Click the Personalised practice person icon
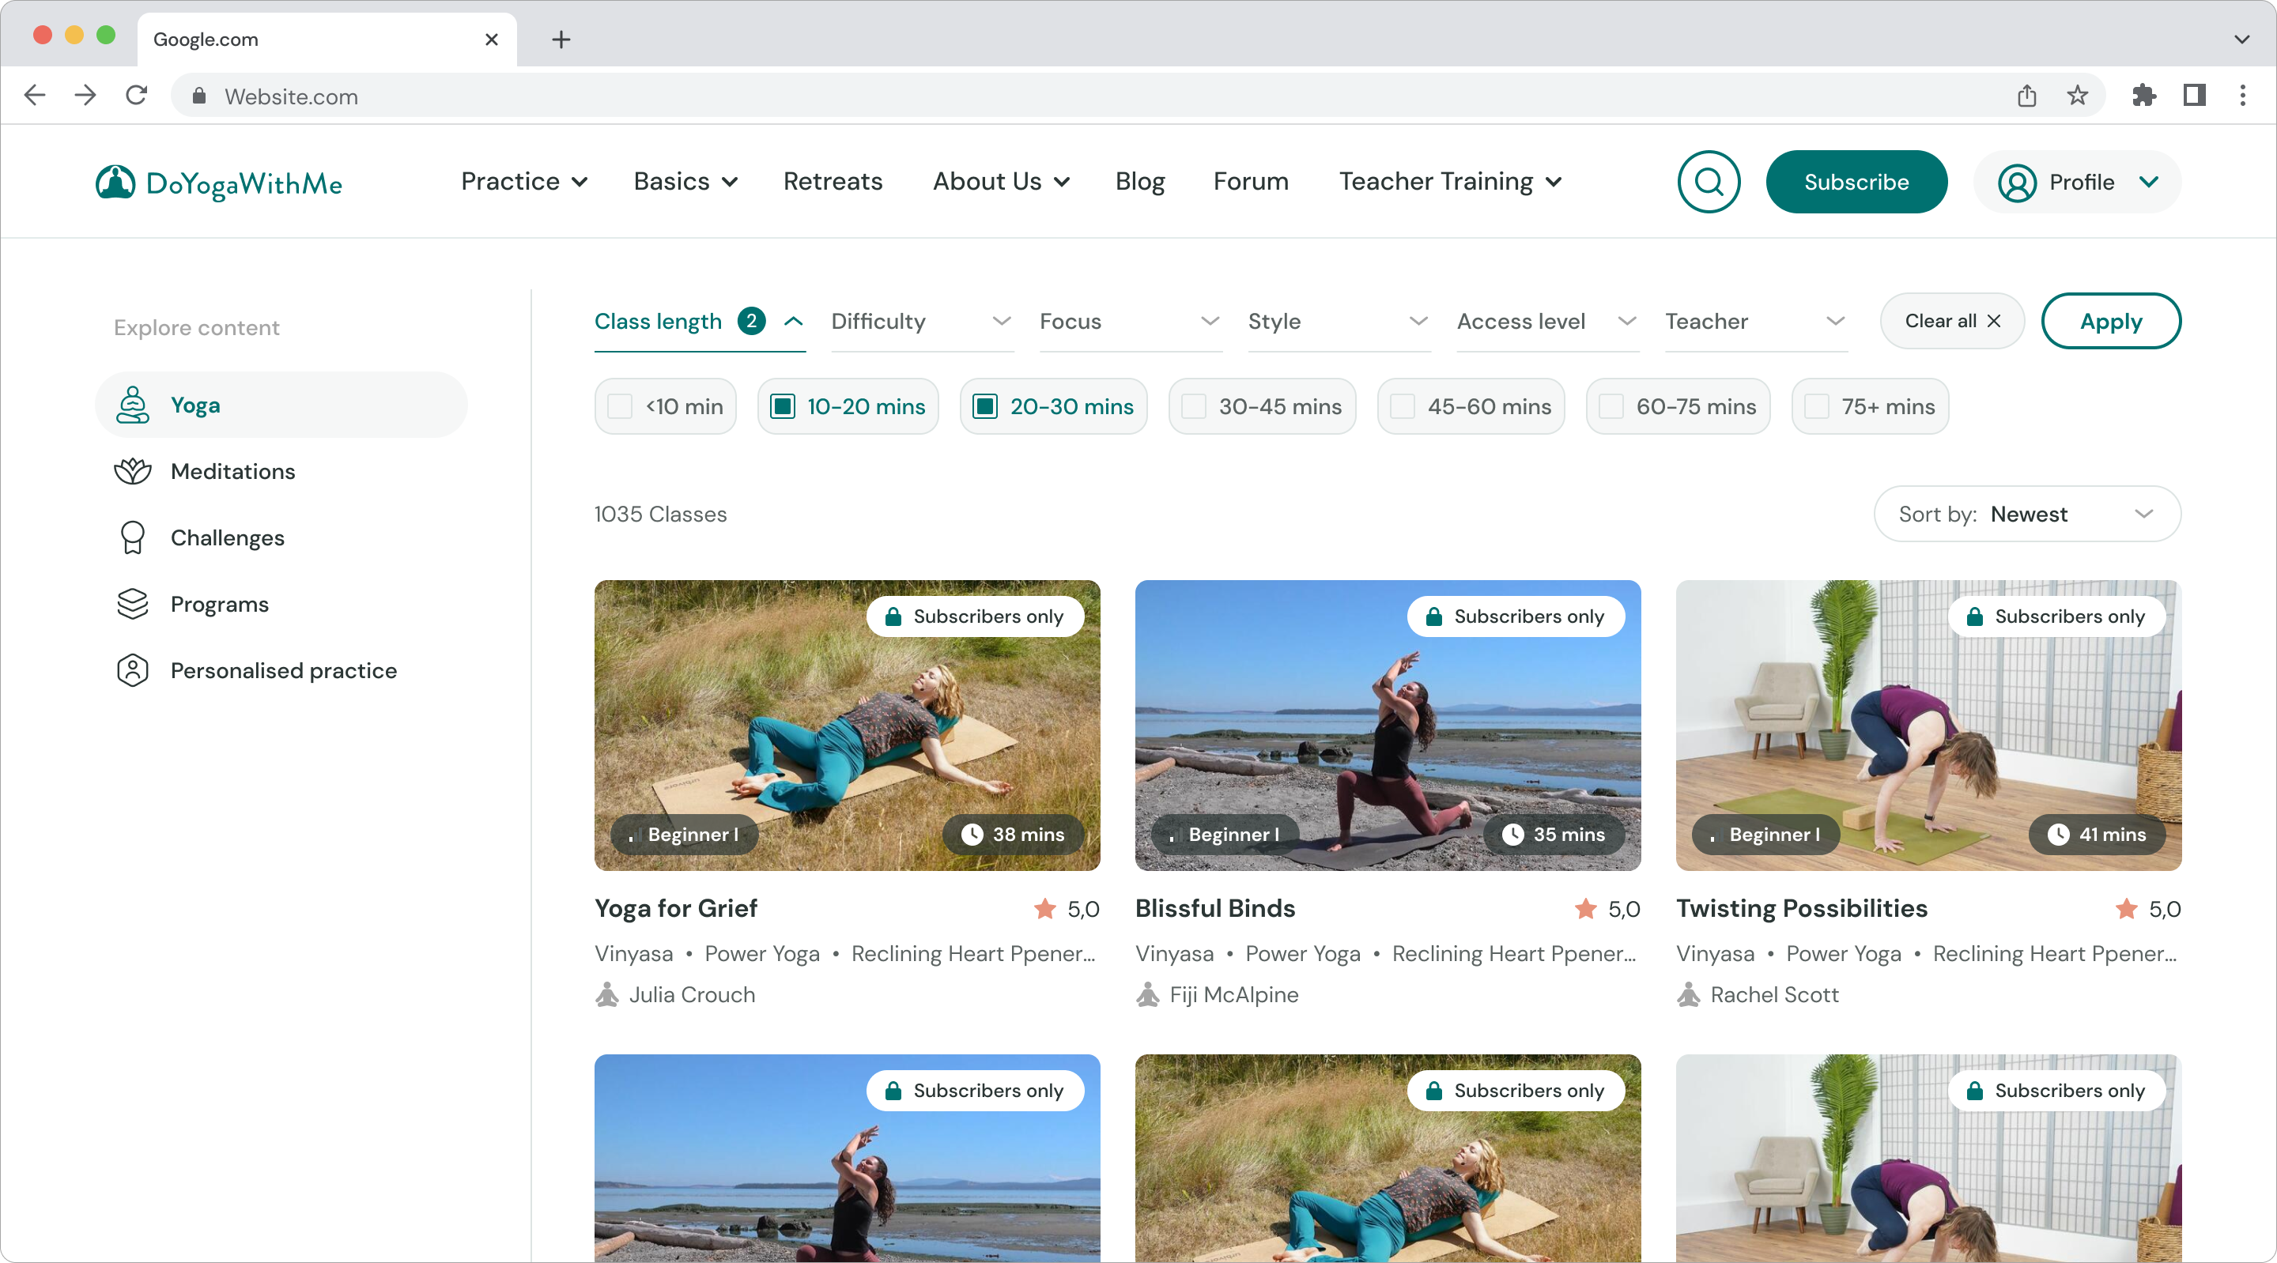The height and width of the screenshot is (1263, 2277). pos(133,670)
